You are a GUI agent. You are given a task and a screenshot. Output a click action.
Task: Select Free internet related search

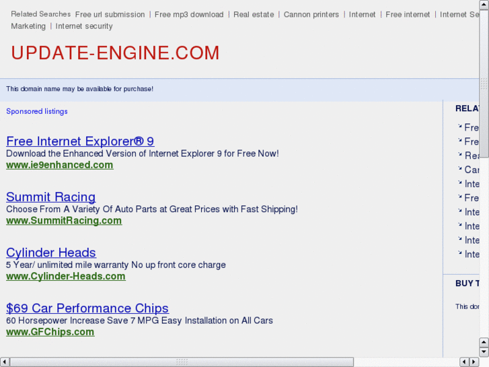408,15
